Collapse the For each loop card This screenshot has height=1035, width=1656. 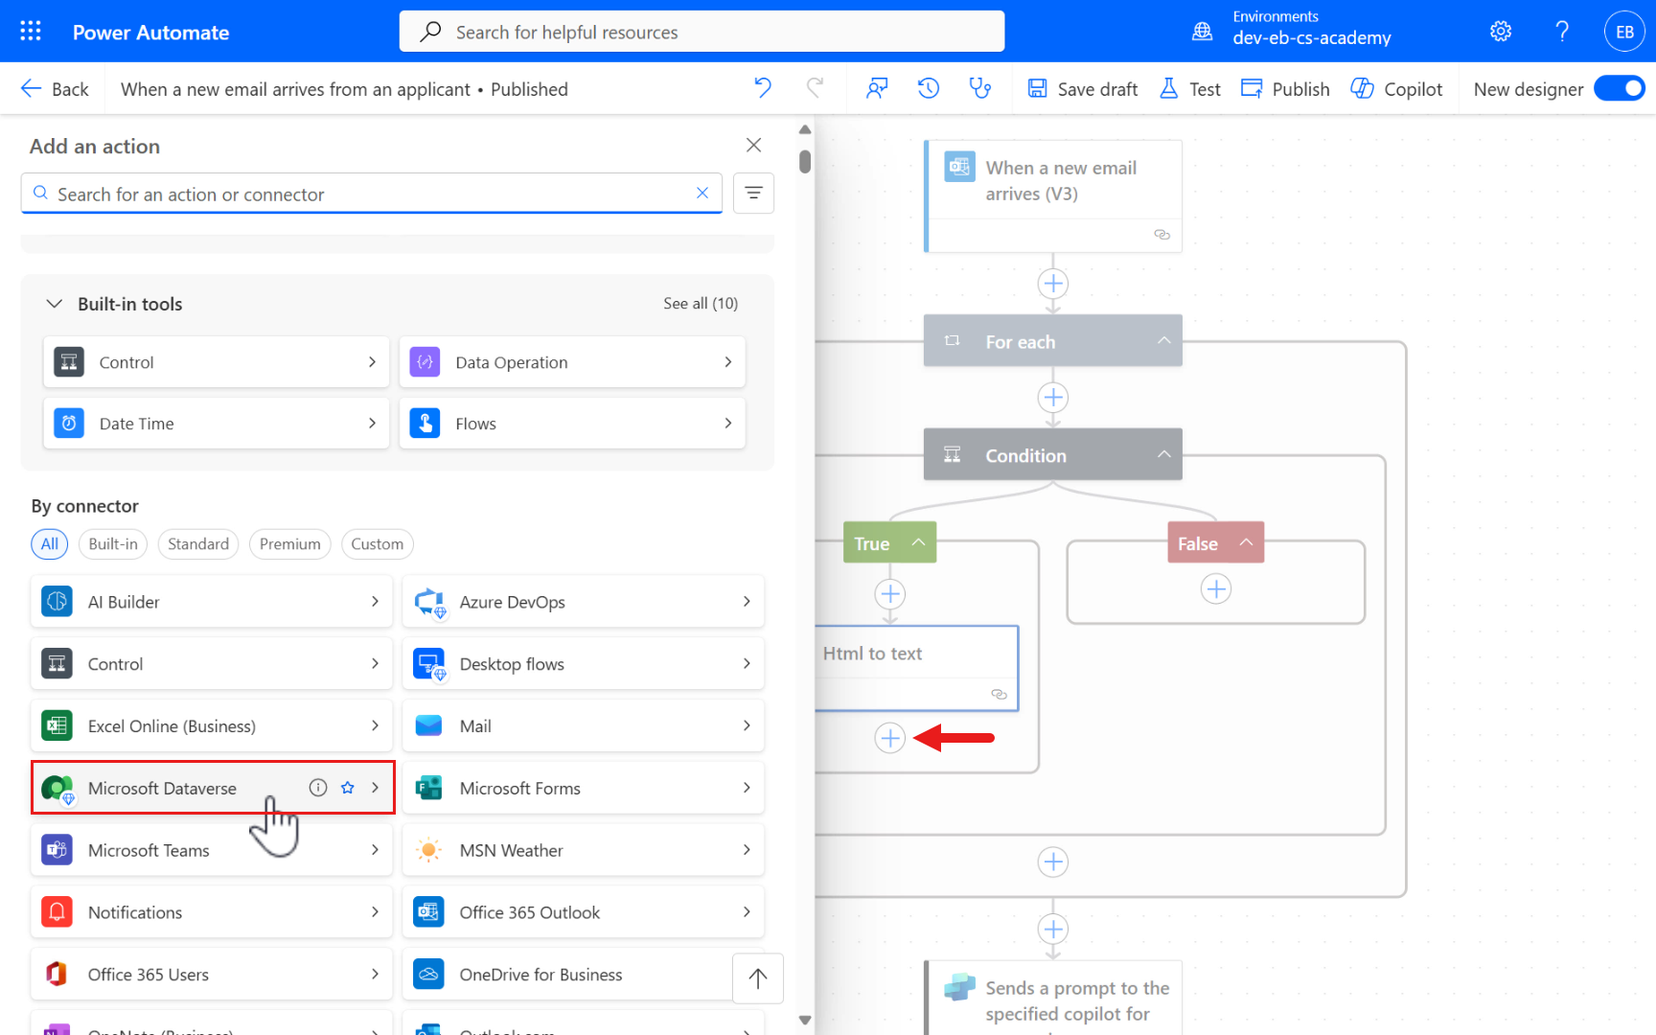[x=1163, y=341]
